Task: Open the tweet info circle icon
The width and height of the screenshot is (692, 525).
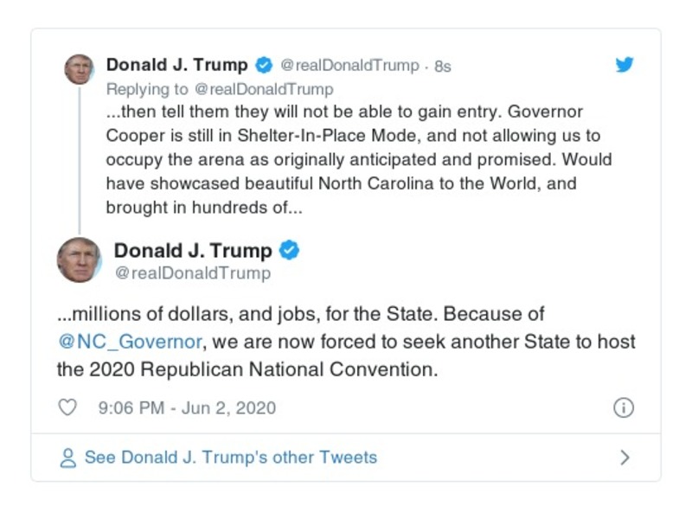Action: point(624,407)
